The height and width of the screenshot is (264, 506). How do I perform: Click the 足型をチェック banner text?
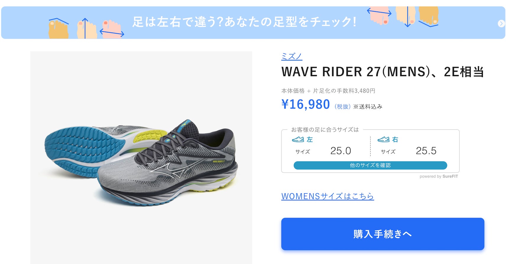[244, 22]
